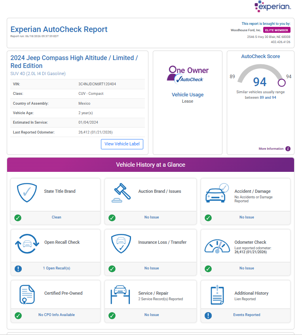This screenshot has width=302, height=335.
Task: Click the Lease usage value
Action: [188, 101]
